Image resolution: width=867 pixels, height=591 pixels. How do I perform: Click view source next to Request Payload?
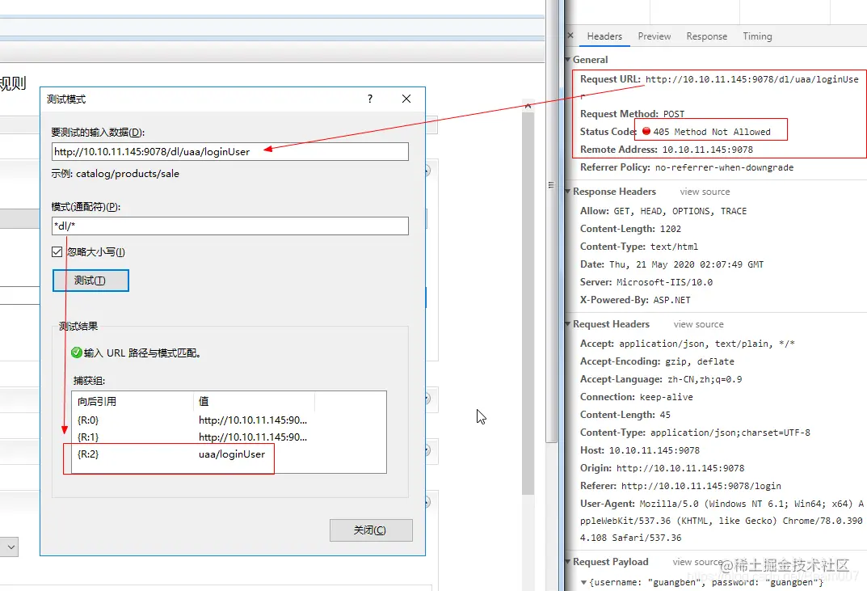point(697,562)
